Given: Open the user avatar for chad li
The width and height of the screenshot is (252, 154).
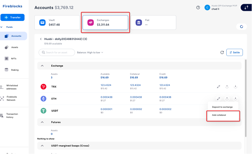Looking at the screenshot, I should (207, 7).
